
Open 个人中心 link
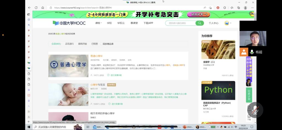pos(213,23)
